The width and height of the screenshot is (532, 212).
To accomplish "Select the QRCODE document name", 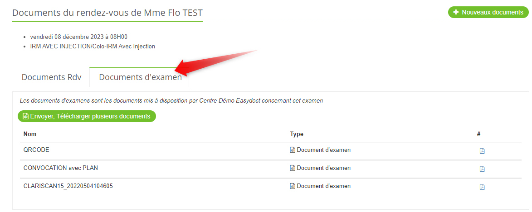I will tap(36, 150).
